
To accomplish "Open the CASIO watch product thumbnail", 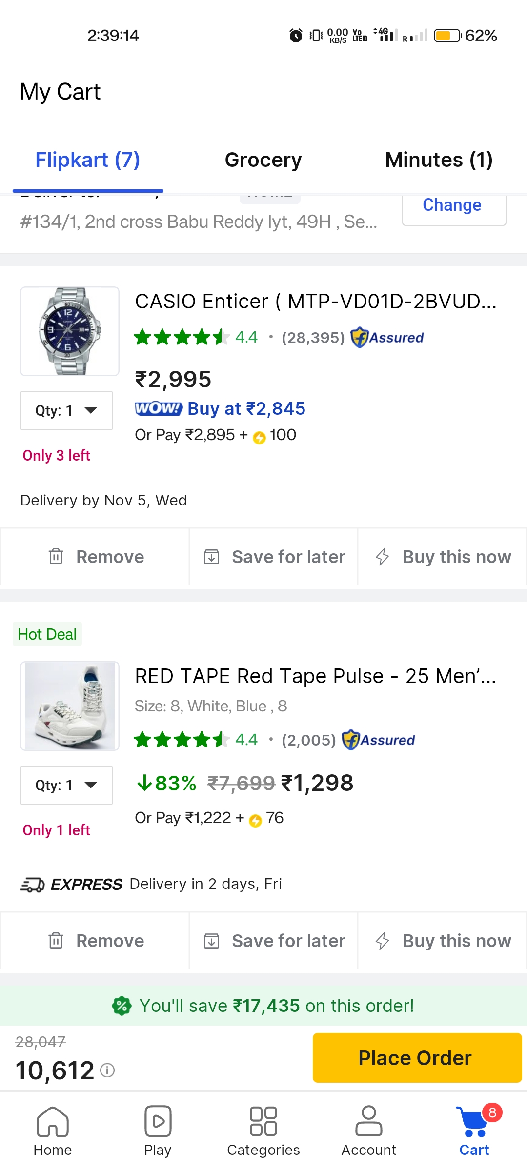I will 70,331.
